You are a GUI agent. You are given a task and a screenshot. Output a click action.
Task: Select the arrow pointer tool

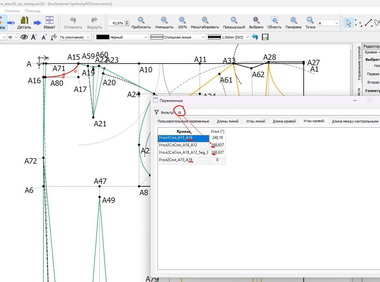pyautogui.click(x=348, y=23)
